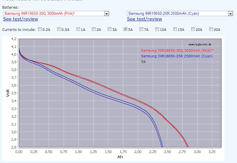Enable the 30A current checkbox
The width and height of the screenshot is (237, 163).
pyautogui.click(x=211, y=29)
